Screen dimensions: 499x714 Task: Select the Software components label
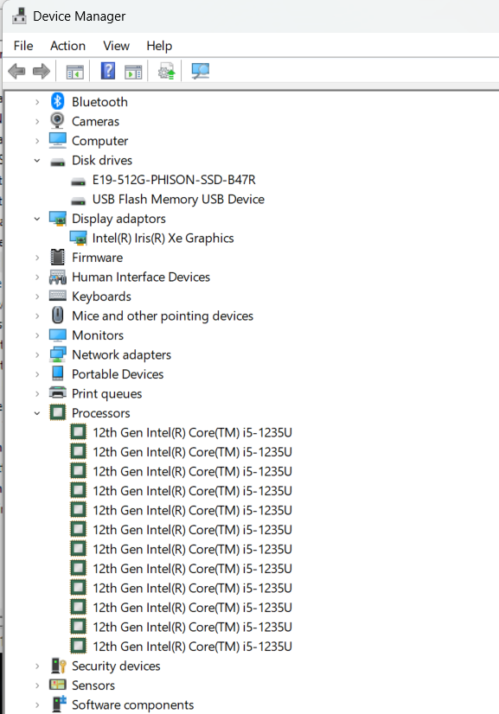pos(132,704)
